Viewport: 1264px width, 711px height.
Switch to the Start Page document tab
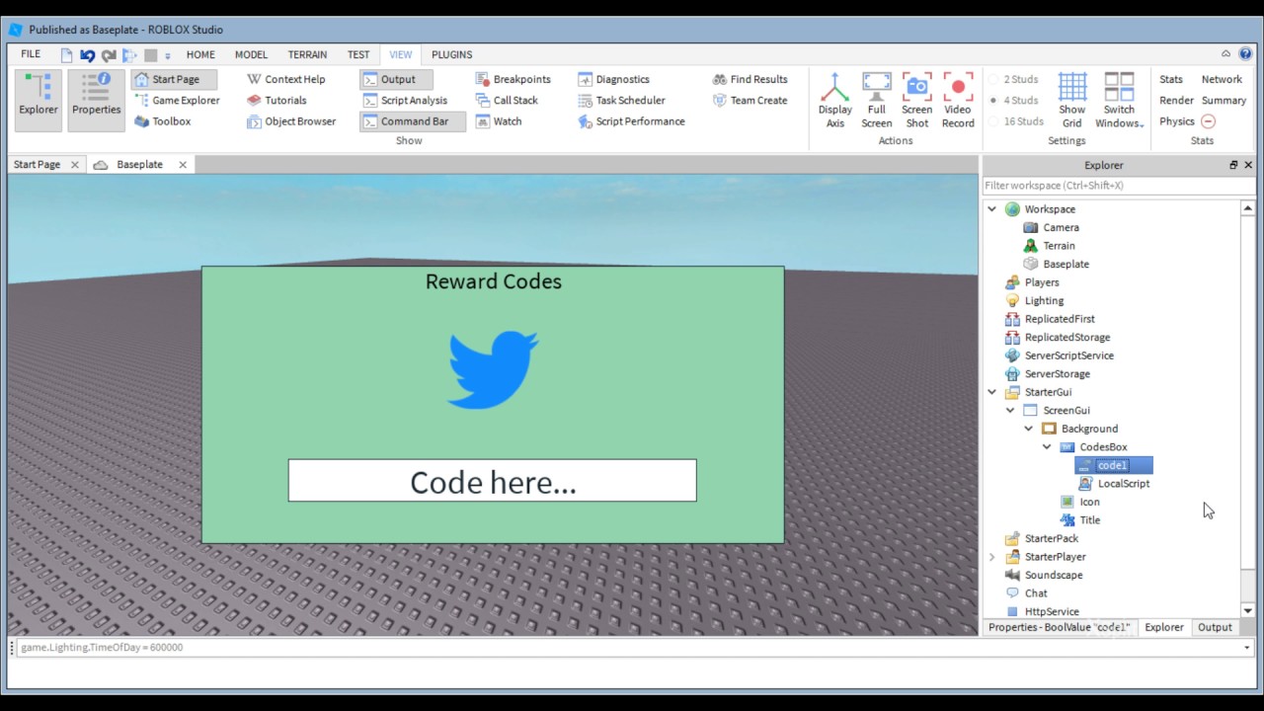tap(37, 164)
